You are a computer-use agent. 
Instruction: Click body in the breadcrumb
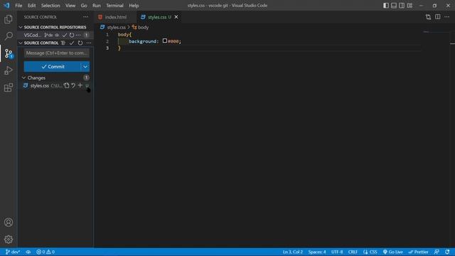click(x=143, y=27)
